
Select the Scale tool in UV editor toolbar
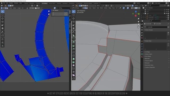click(2, 25)
